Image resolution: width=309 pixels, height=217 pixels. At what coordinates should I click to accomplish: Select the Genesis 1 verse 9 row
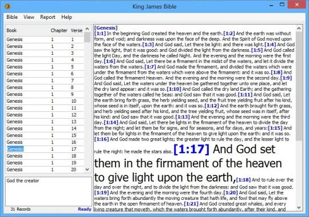point(45,94)
